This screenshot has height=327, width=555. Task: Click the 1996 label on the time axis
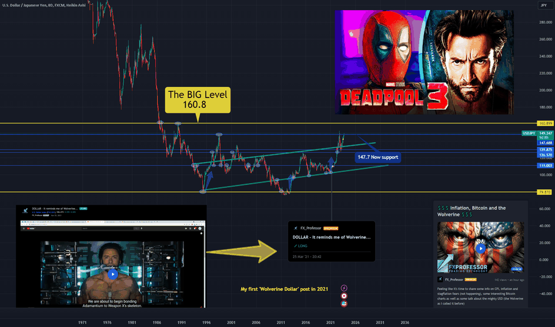click(207, 322)
